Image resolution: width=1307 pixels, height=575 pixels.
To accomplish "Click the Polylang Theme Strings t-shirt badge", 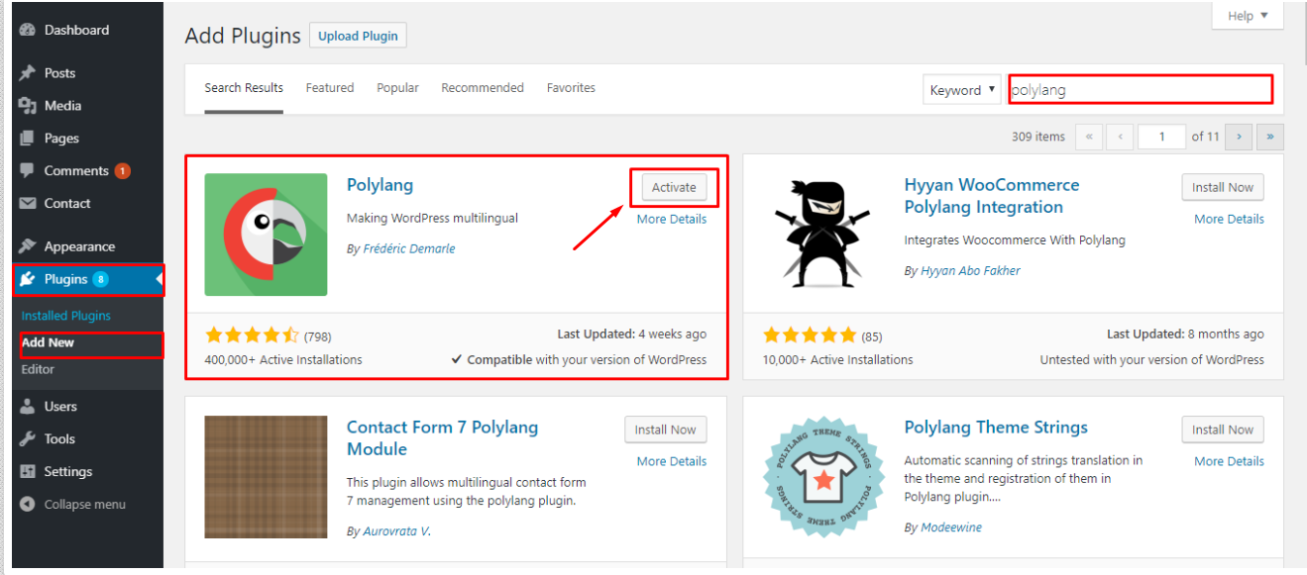I will point(823,477).
